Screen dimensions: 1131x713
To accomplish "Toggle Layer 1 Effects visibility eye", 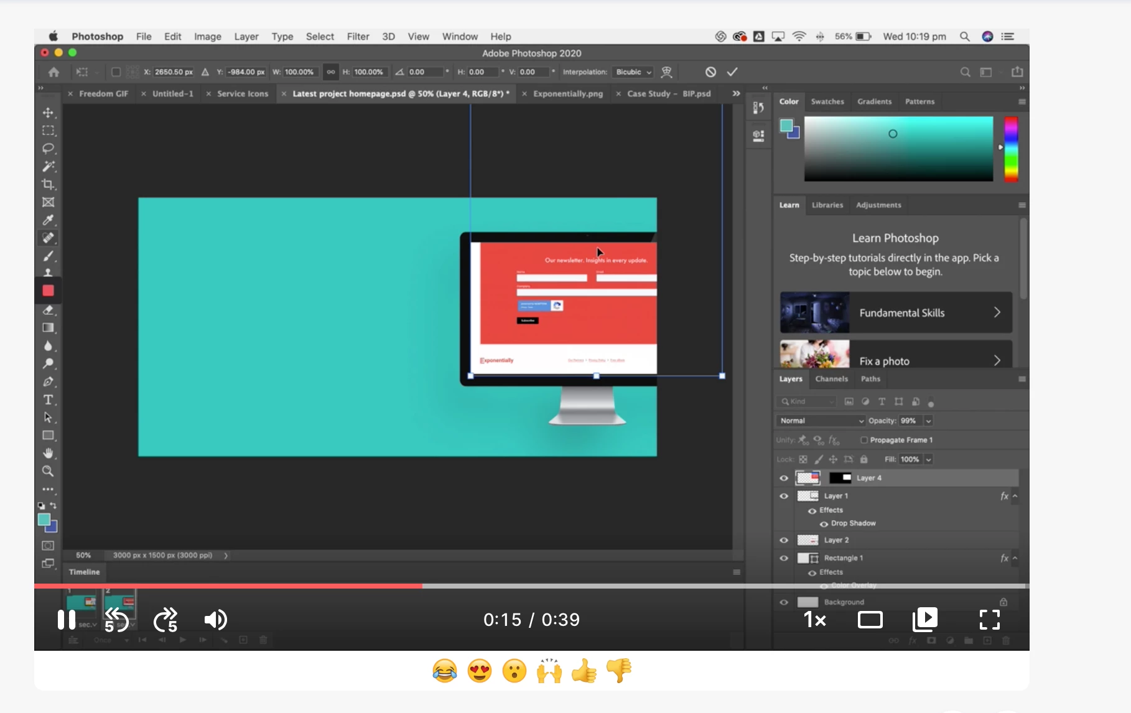I will [812, 510].
